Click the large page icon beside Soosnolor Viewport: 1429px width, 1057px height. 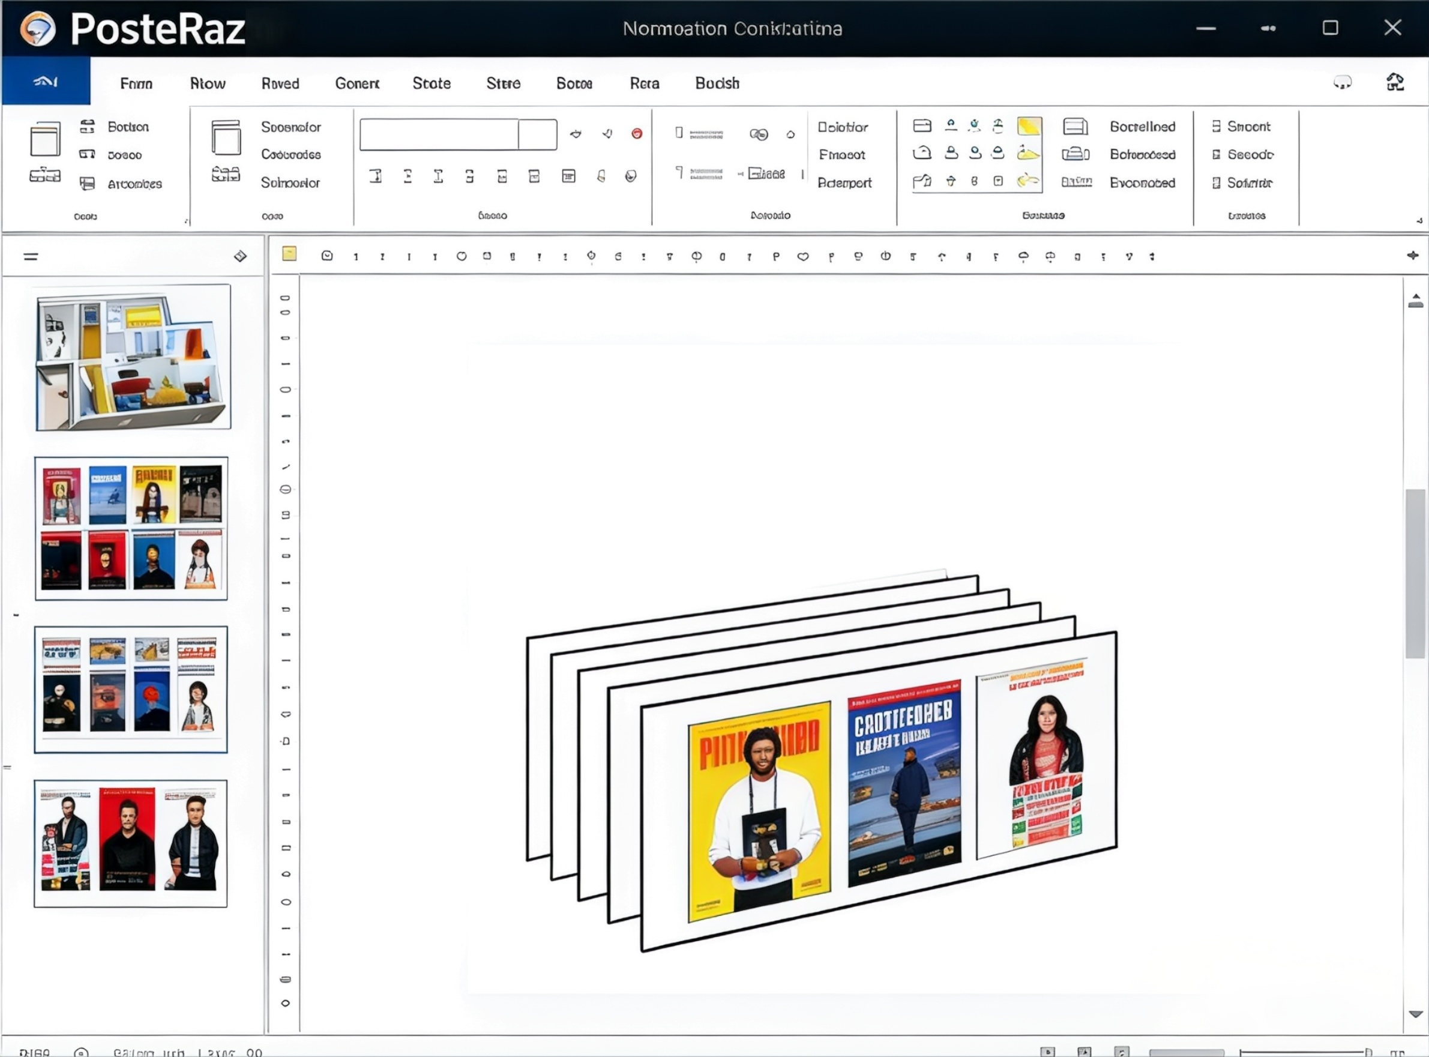(226, 137)
